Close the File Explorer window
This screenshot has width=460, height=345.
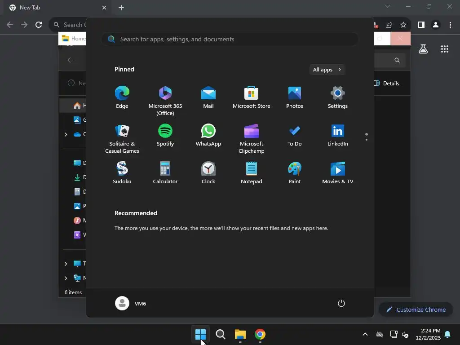click(x=400, y=39)
